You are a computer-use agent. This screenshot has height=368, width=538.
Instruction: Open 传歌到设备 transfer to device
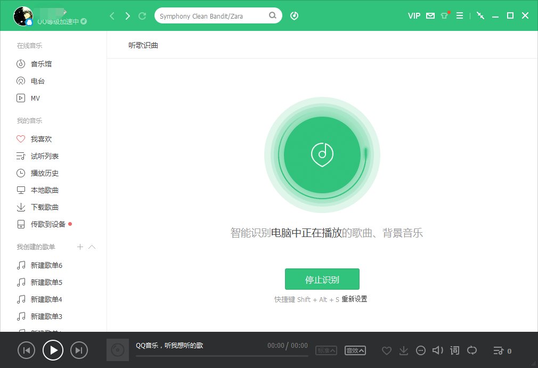pyautogui.click(x=46, y=224)
